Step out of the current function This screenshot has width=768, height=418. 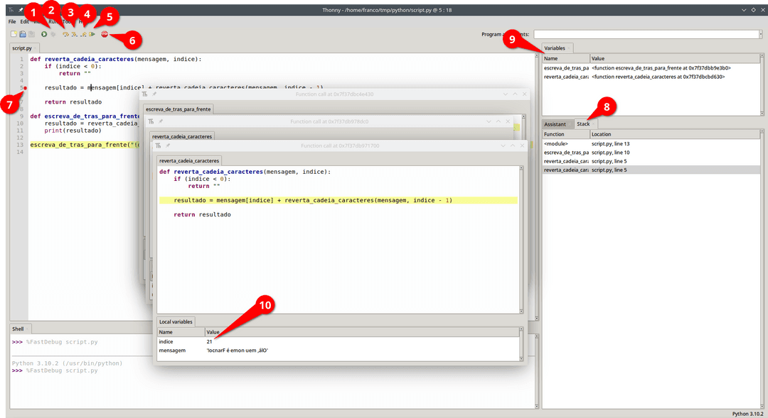coord(85,33)
